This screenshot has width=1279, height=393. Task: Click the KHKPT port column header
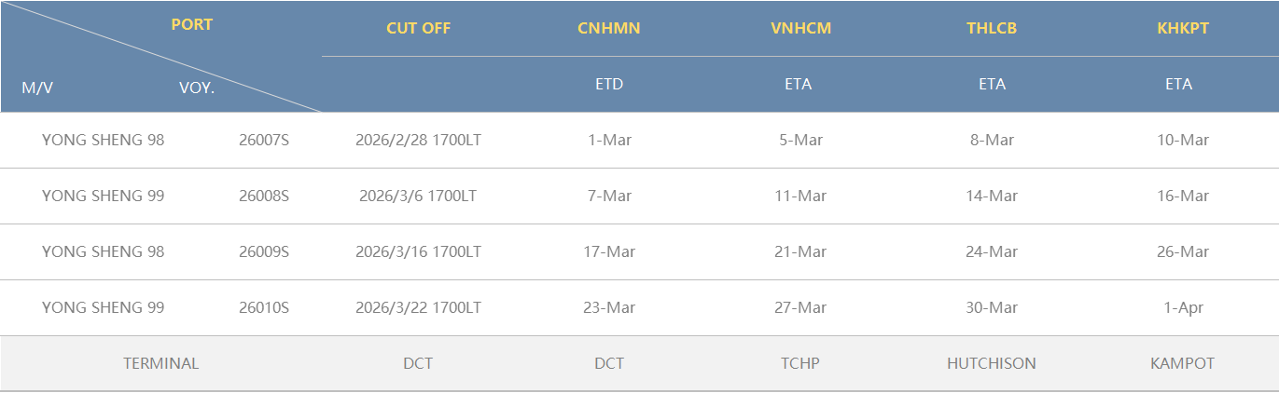(x=1182, y=28)
